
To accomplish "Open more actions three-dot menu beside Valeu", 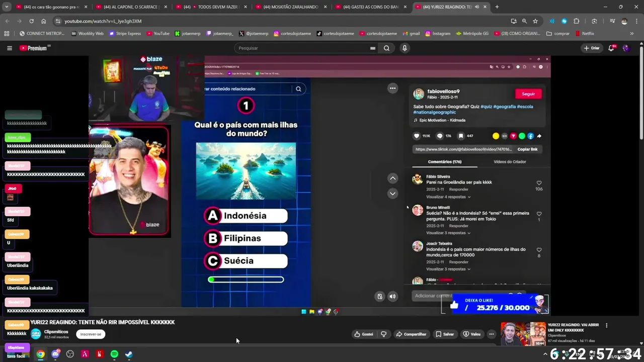I will pos(492,334).
